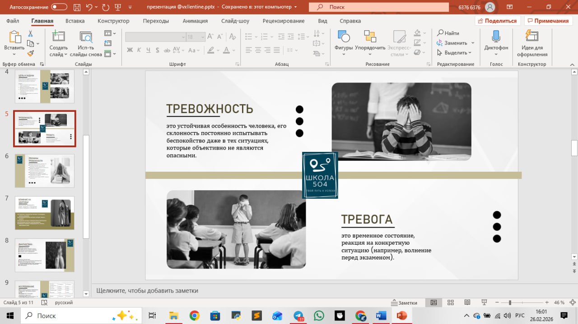Toggle text shadow S formatting
Viewport: 578px width, 324px height.
[x=158, y=50]
